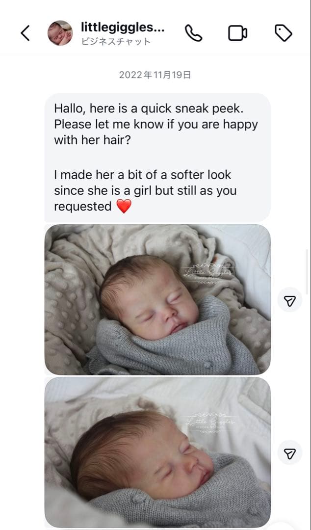Image resolution: width=311 pixels, height=530 pixels.
Task: Open the littlegiggles username in header
Action: tap(123, 27)
